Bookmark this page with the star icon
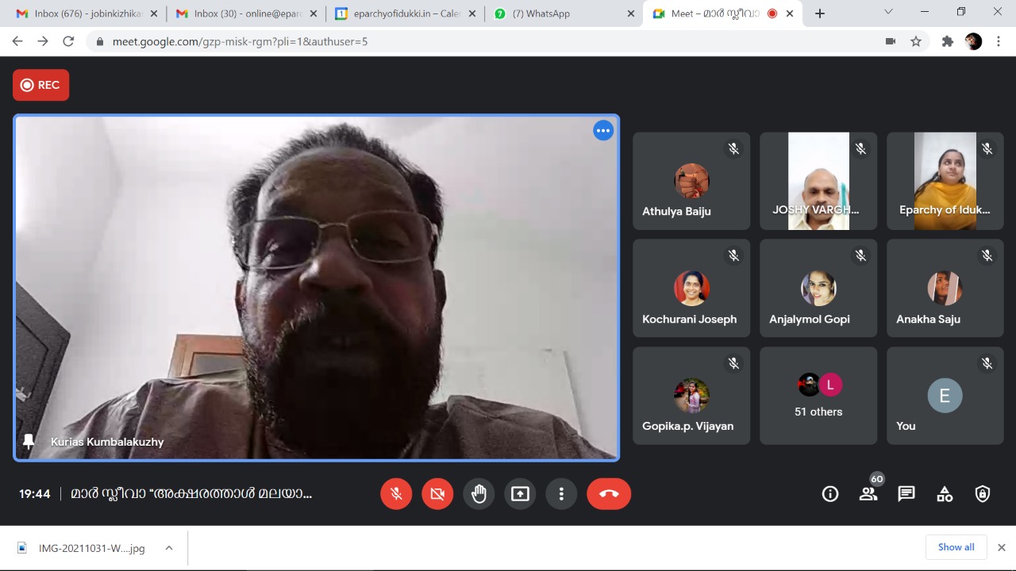 click(916, 41)
